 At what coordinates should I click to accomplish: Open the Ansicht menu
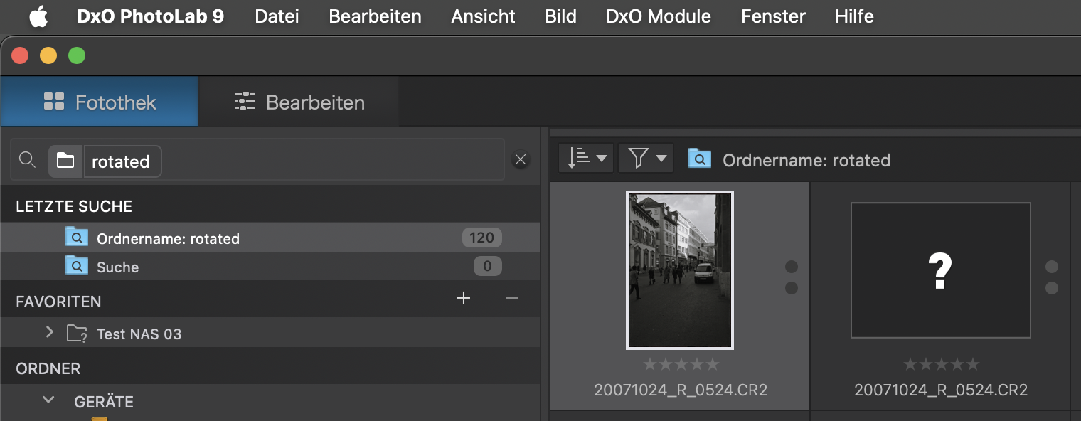pyautogui.click(x=483, y=16)
